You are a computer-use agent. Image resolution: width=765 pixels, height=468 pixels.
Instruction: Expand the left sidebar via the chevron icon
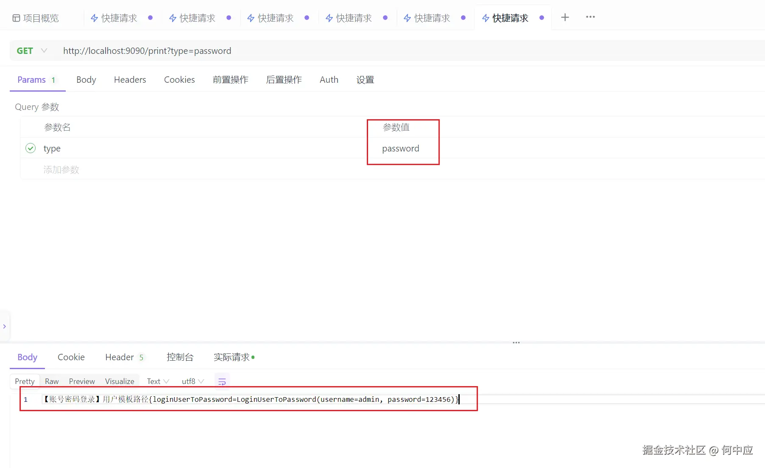click(x=5, y=326)
